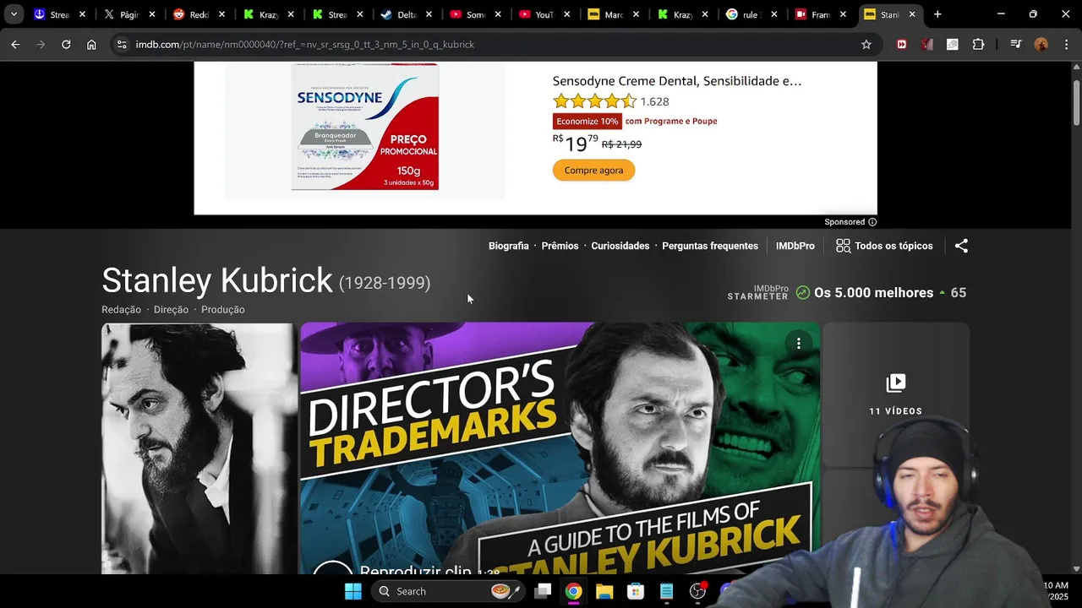
Task: Switch to the X Página tab
Action: pyautogui.click(x=128, y=14)
